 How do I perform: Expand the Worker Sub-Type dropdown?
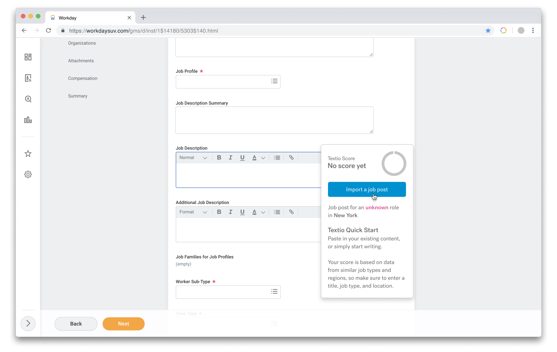274,292
